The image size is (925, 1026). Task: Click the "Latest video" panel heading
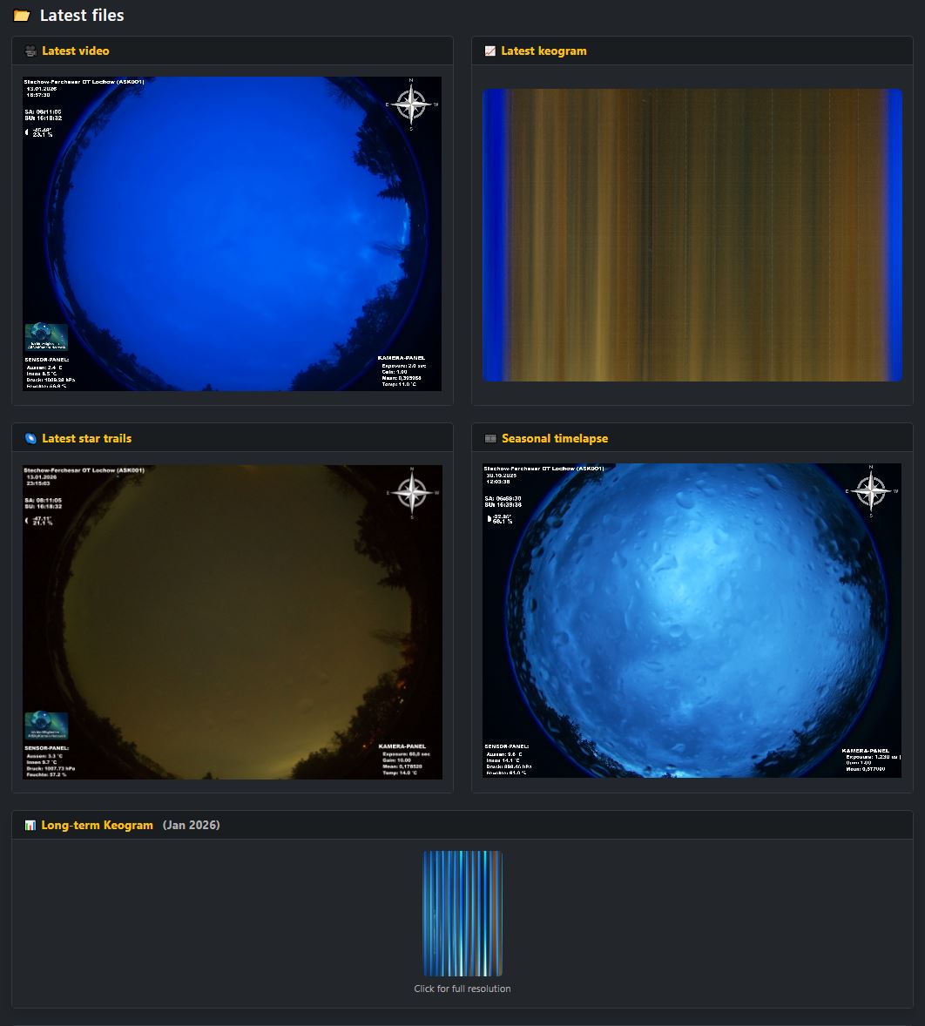(x=75, y=51)
